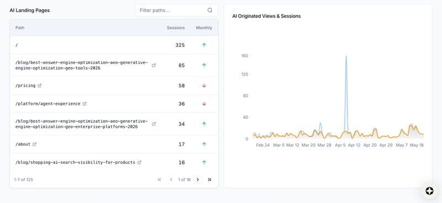Go to first page of landing pages

(160, 180)
